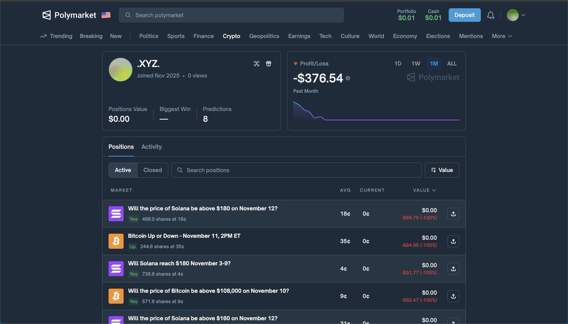This screenshot has width=568, height=324.
Task: Click the Search polymarket field
Action: 231,15
